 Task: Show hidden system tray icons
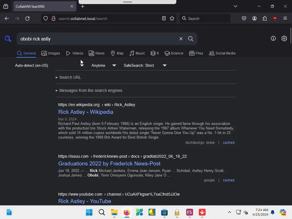tap(230, 212)
